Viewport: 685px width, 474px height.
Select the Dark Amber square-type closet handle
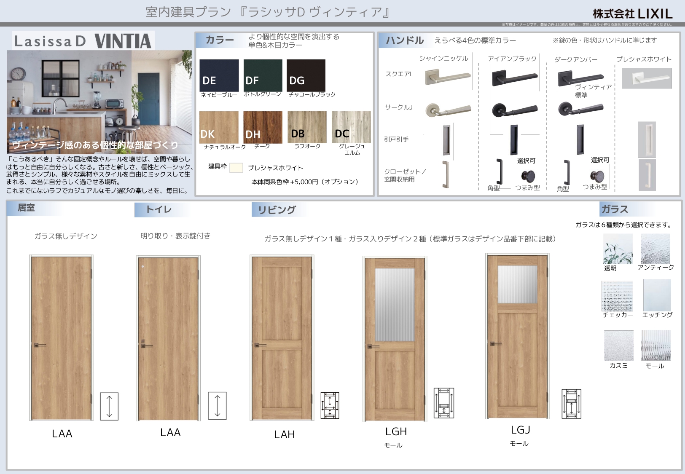click(567, 172)
